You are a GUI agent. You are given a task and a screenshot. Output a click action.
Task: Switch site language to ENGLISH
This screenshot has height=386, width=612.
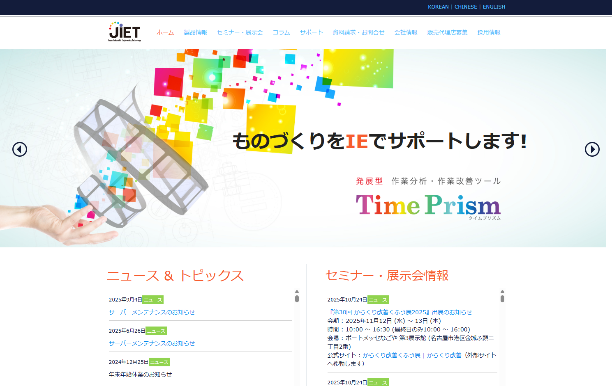(494, 7)
